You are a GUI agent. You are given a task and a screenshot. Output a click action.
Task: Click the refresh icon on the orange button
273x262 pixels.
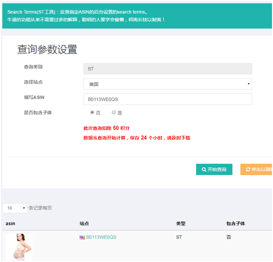[248, 170]
